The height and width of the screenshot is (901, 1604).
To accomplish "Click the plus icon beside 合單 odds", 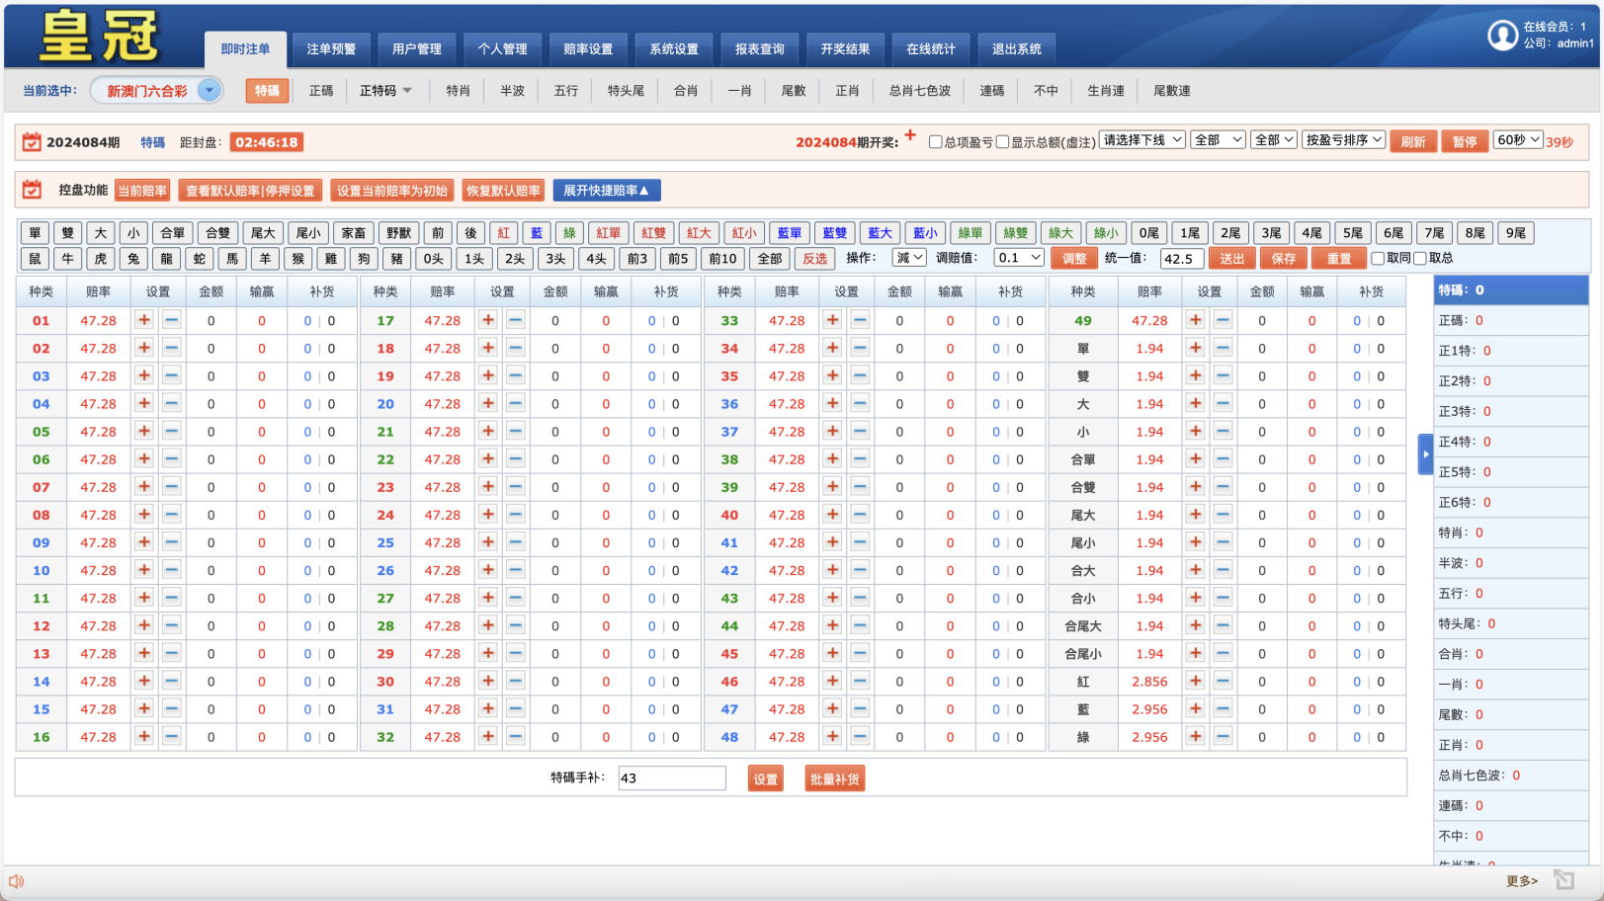I will [x=1196, y=459].
